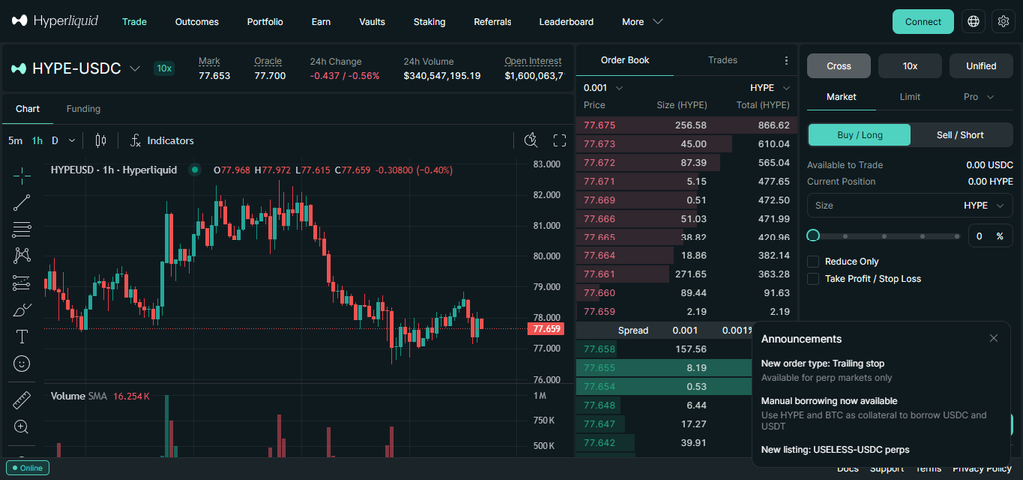This screenshot has height=480, width=1023.
Task: Click the Size input field
Action: tap(909, 206)
